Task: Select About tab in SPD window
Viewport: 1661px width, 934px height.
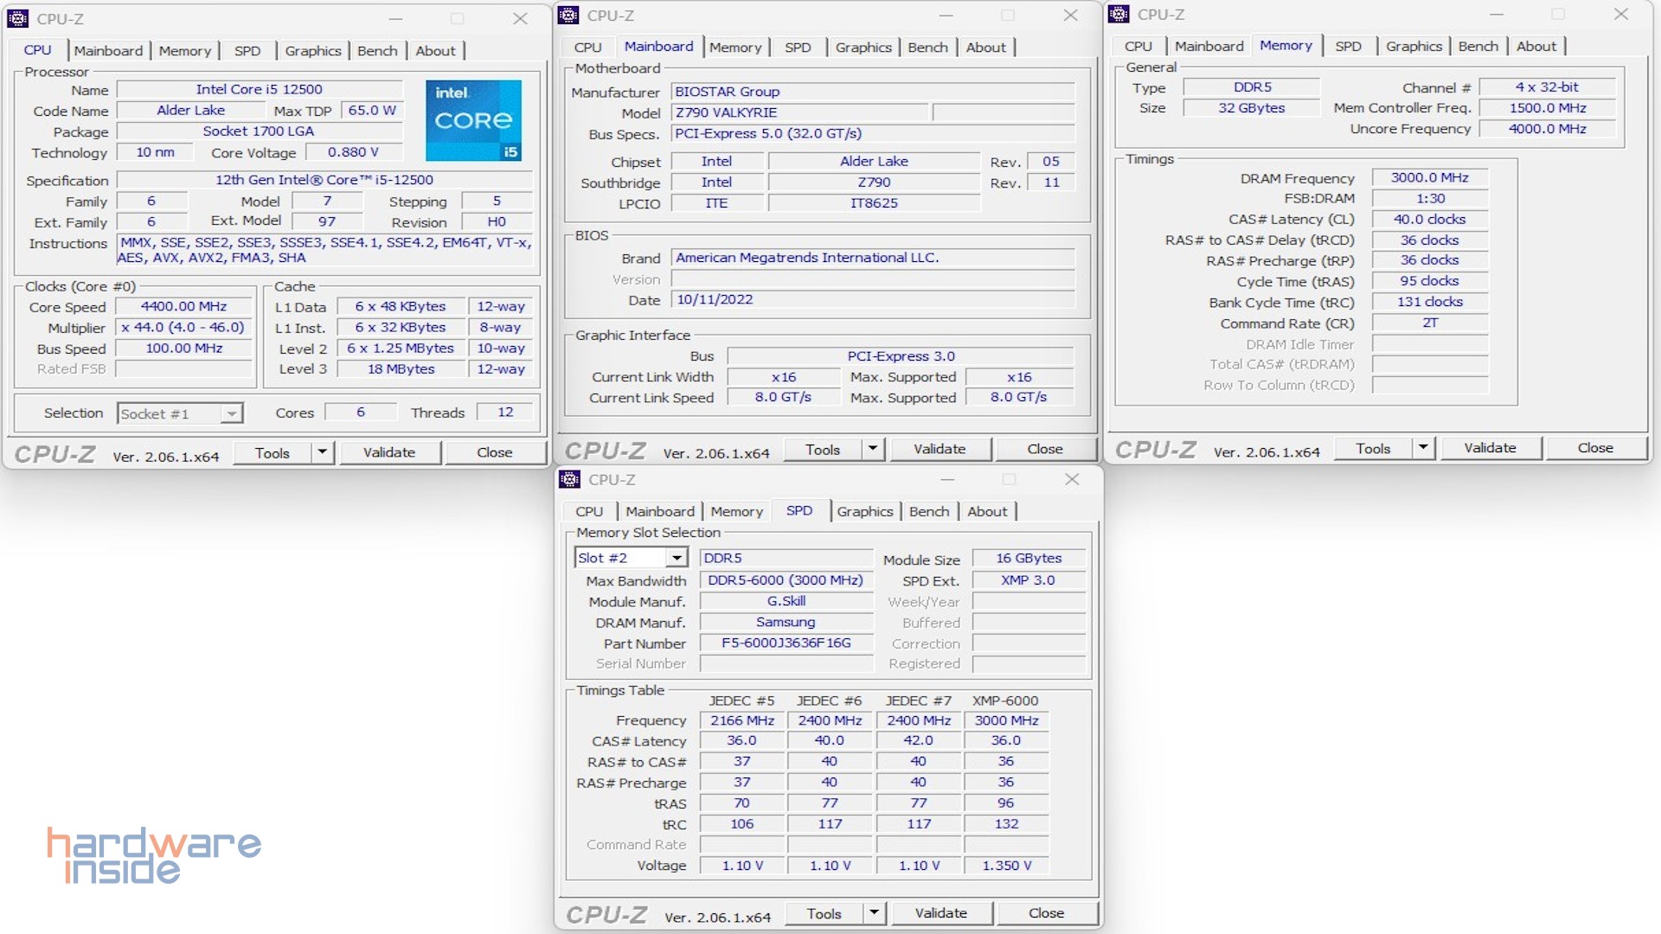Action: click(x=986, y=512)
